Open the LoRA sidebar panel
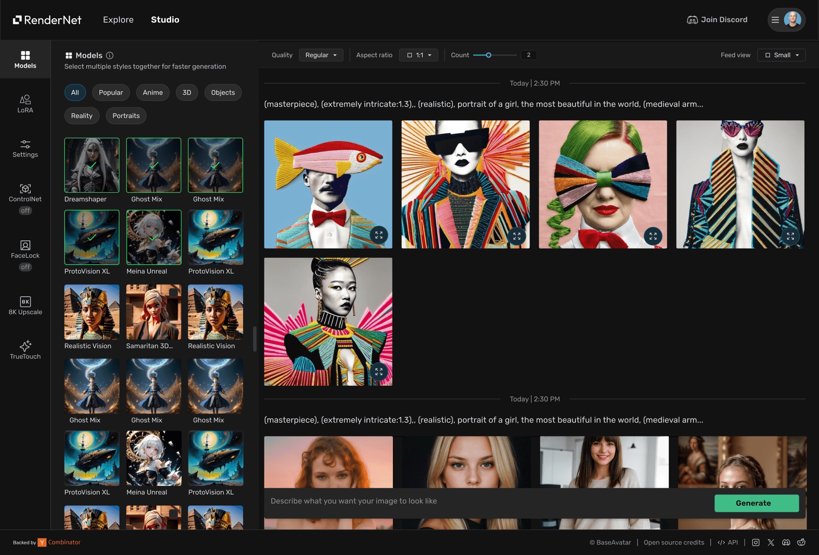 [25, 104]
